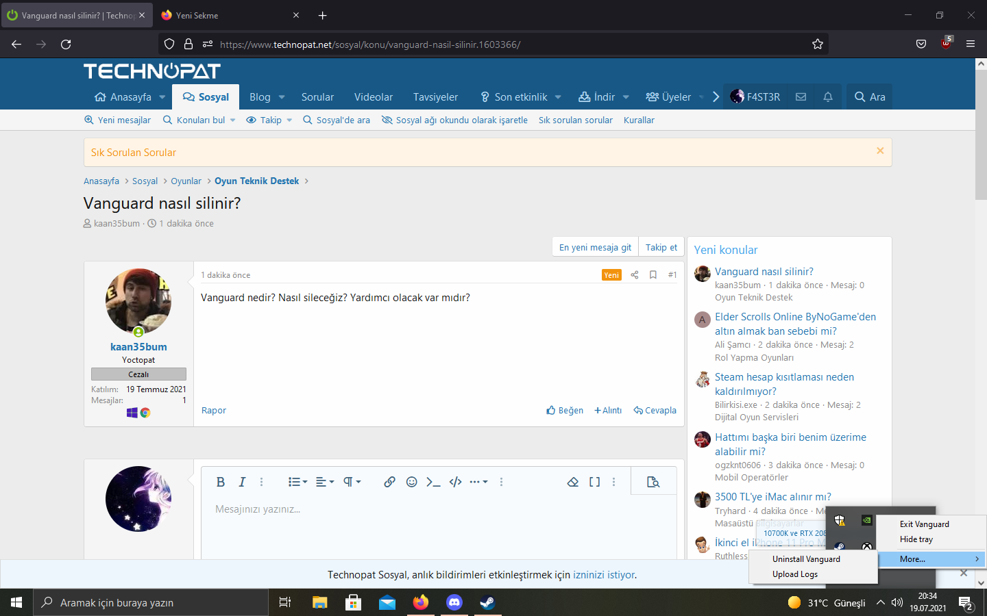The height and width of the screenshot is (616, 987).
Task: Open the Windows Start menu
Action: pos(16,602)
